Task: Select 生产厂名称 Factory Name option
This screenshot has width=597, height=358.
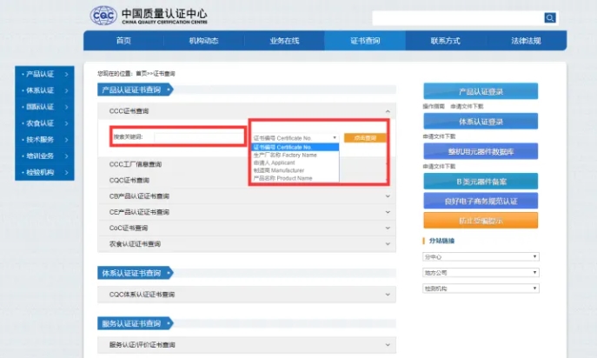Action: click(283, 154)
